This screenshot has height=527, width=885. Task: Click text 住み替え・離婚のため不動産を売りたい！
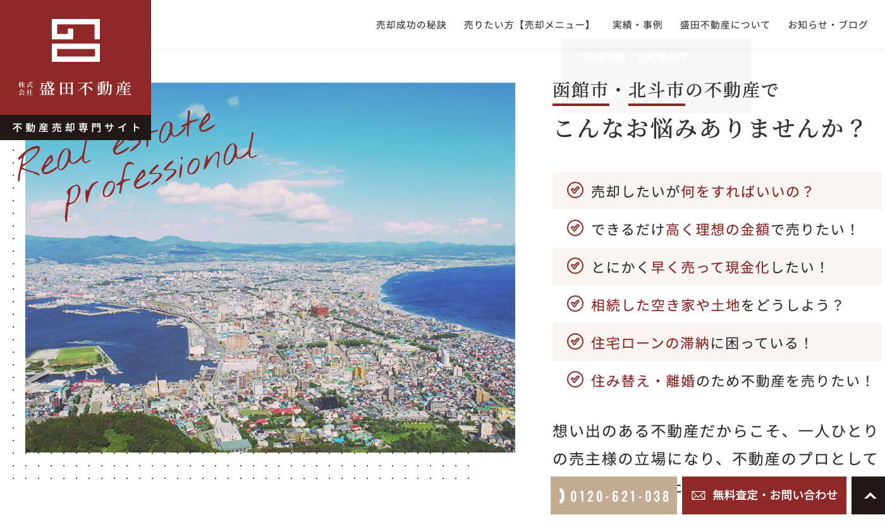(x=733, y=381)
